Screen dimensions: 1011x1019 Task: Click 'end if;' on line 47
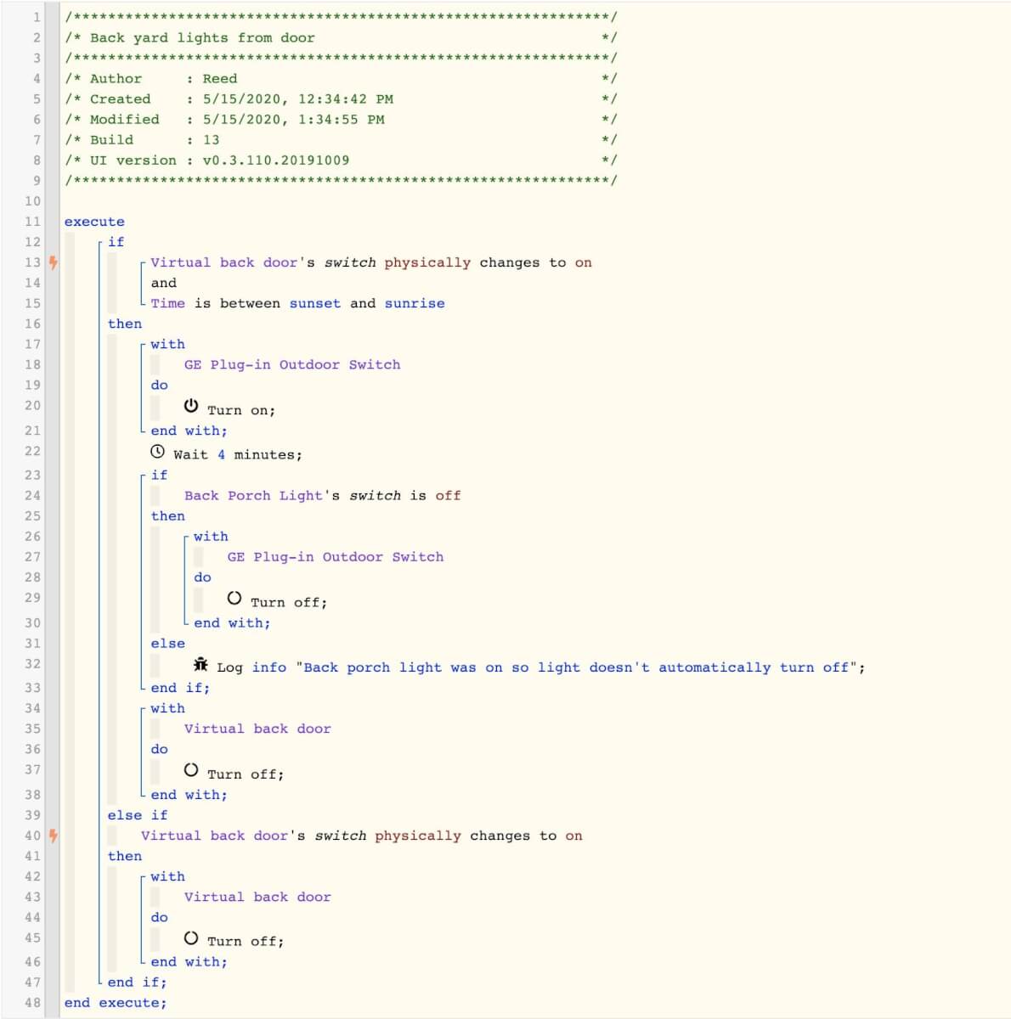pyautogui.click(x=138, y=982)
